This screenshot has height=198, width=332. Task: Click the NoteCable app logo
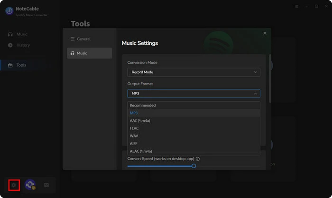pyautogui.click(x=9, y=11)
